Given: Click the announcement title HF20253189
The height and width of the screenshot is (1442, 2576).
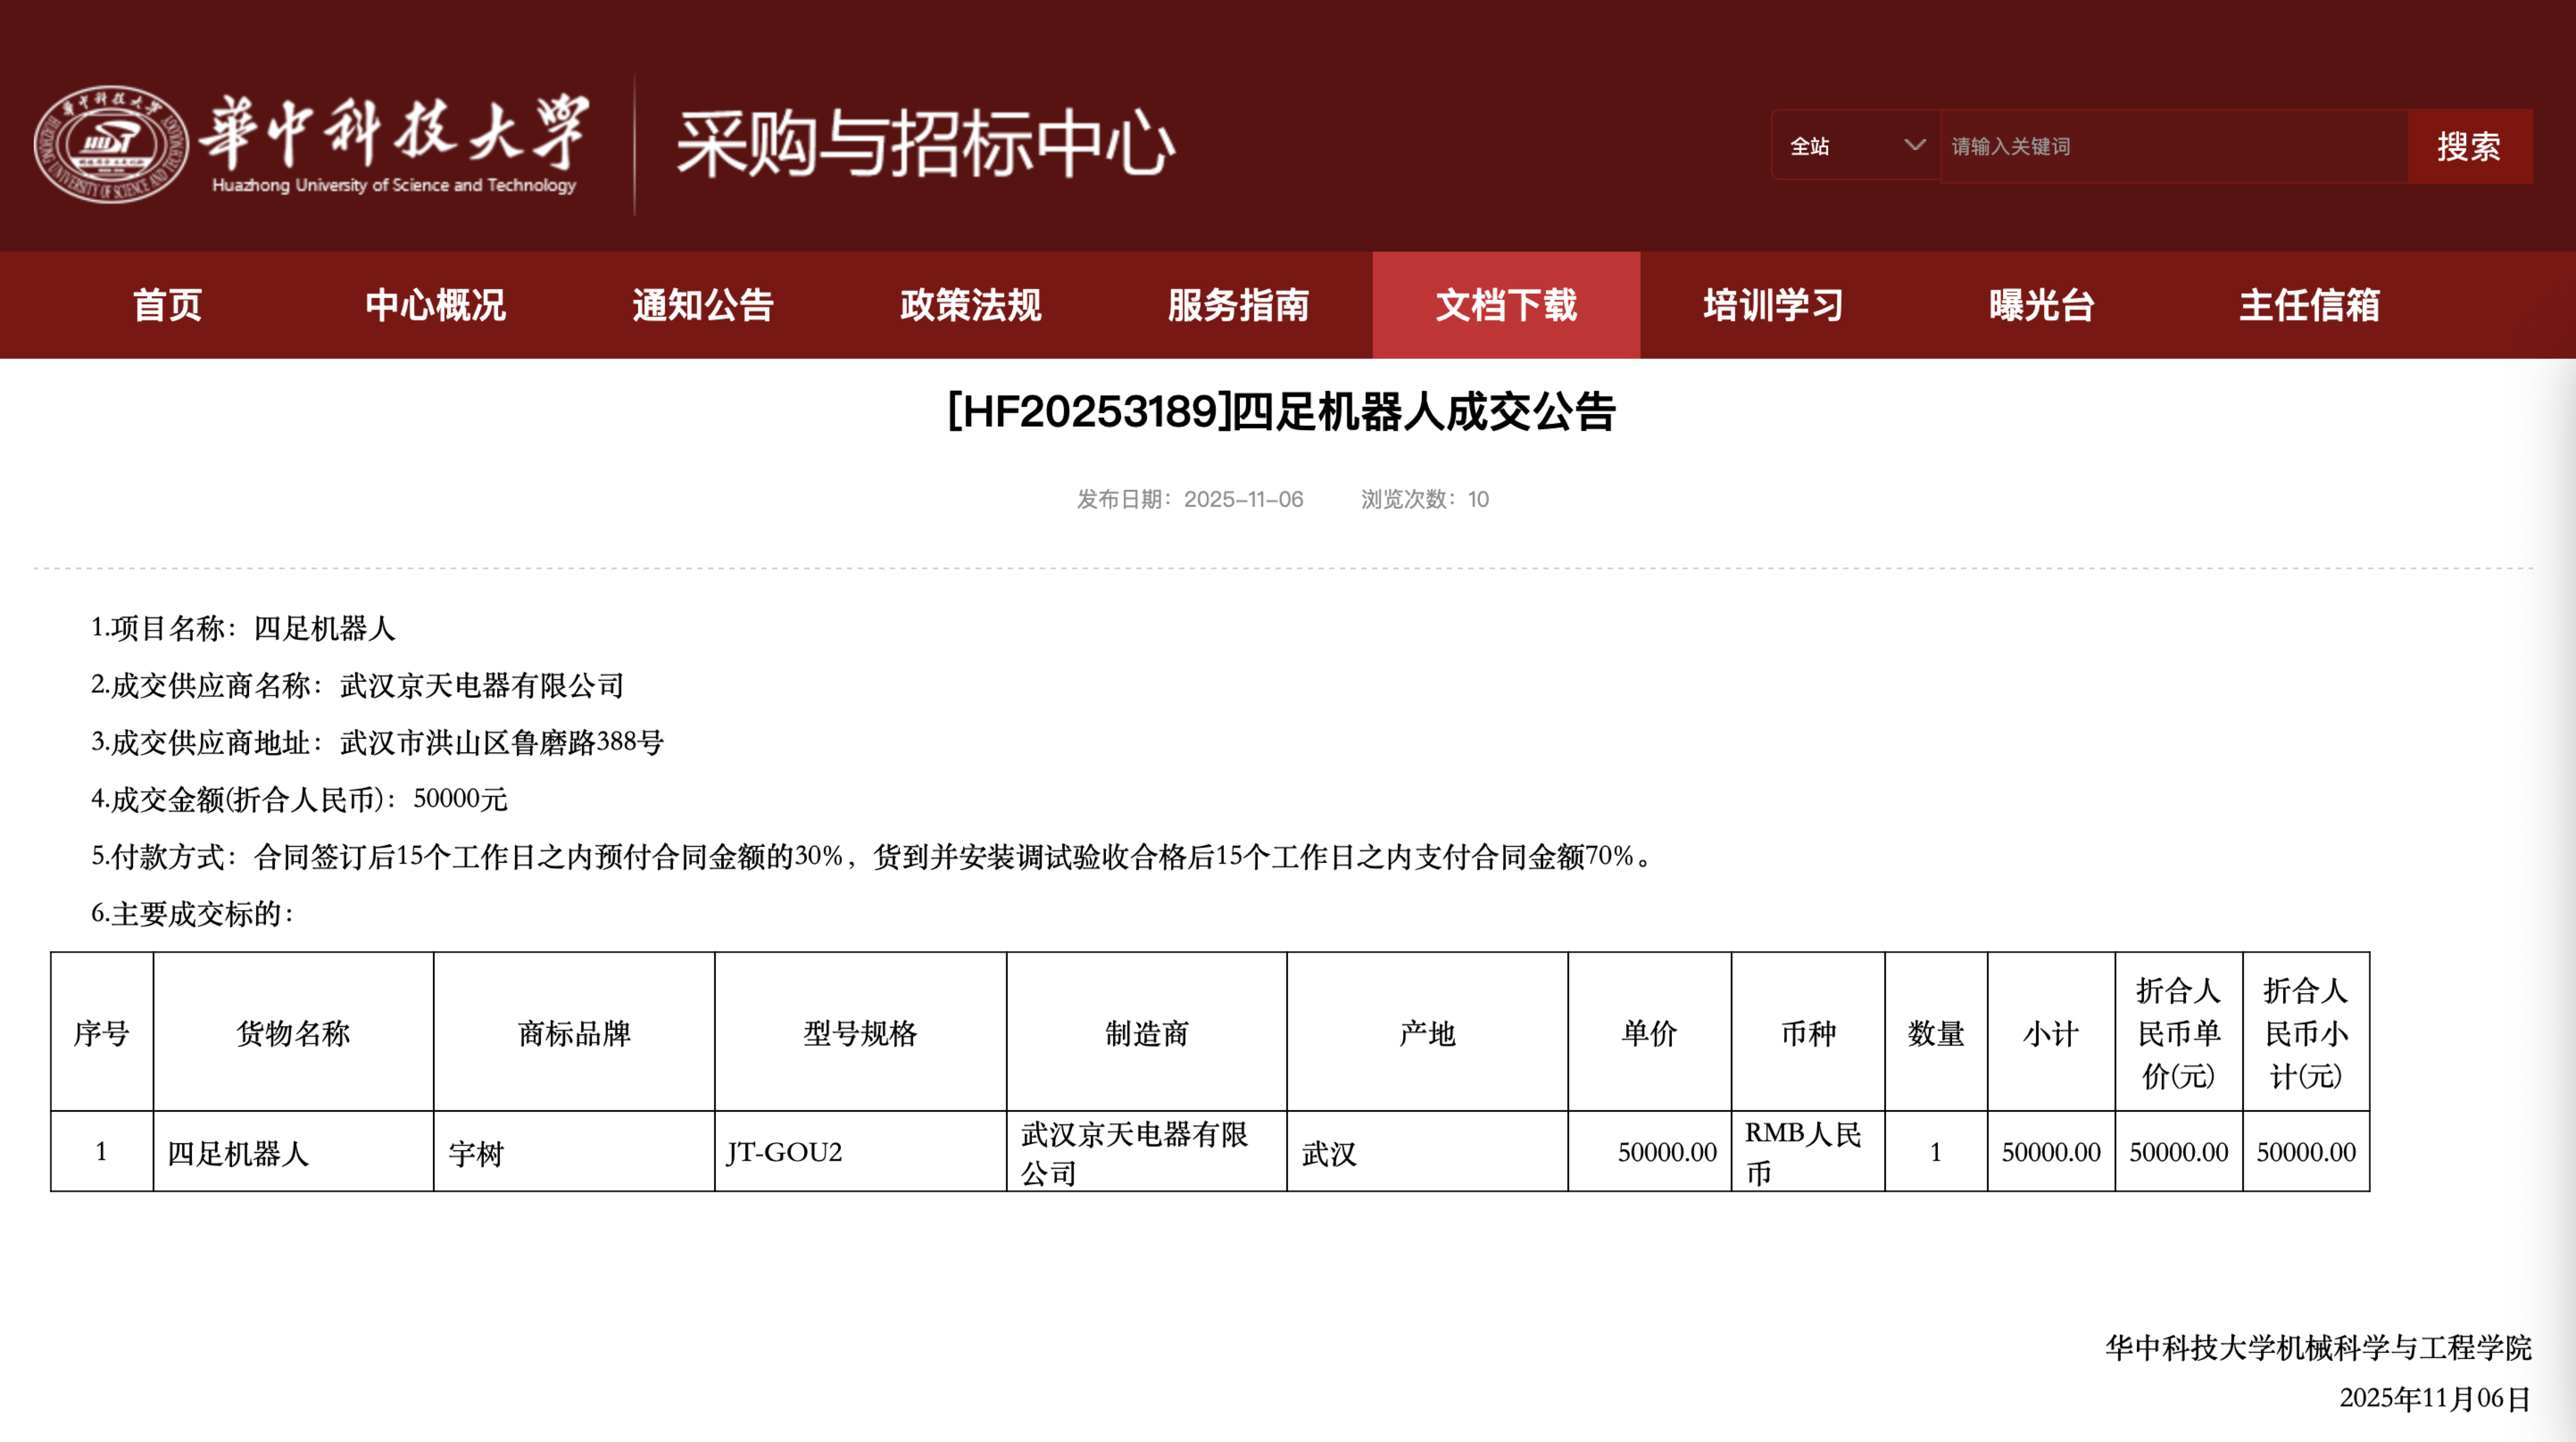Looking at the screenshot, I should [x=1281, y=412].
